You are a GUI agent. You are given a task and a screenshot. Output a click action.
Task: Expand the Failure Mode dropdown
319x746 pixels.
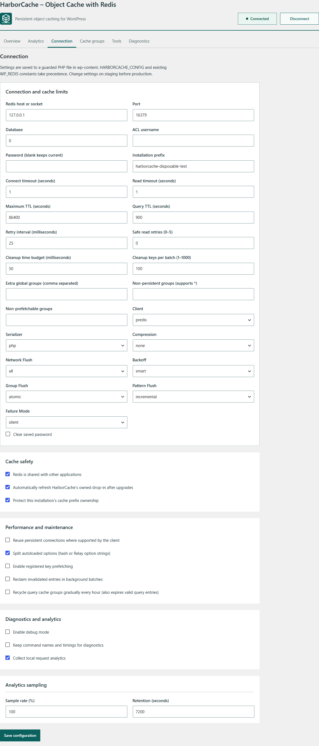pyautogui.click(x=67, y=422)
